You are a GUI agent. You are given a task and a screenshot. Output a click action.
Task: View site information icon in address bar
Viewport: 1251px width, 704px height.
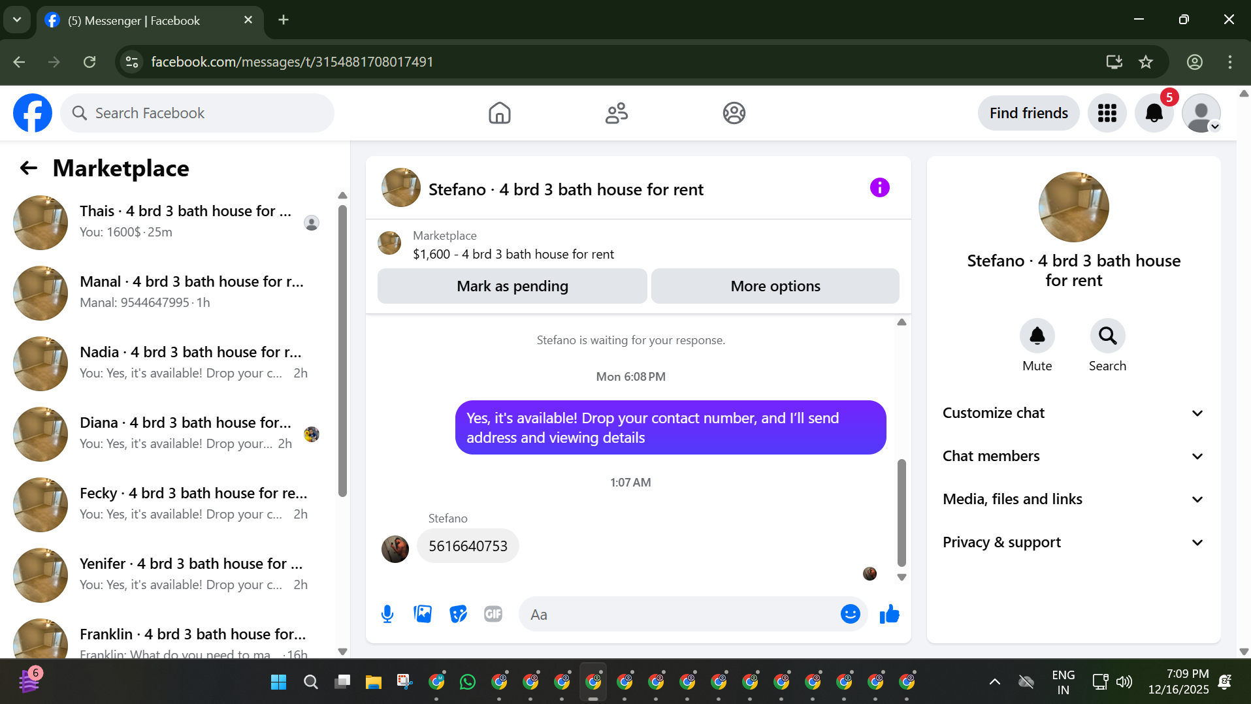coord(132,62)
